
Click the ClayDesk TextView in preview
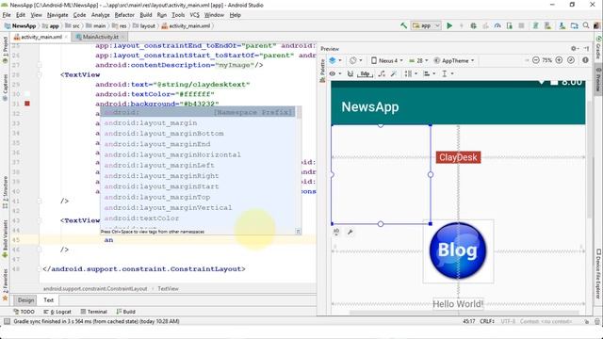click(458, 157)
